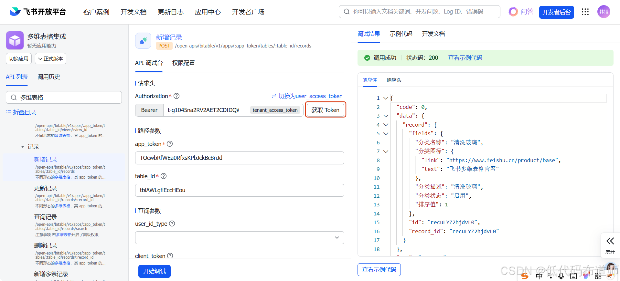Select 查询记录 in the API list

point(46,217)
